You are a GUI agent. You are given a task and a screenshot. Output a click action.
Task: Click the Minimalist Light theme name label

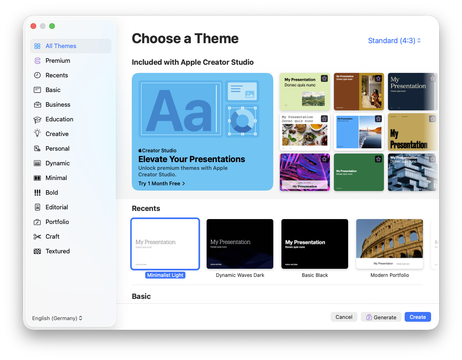165,275
